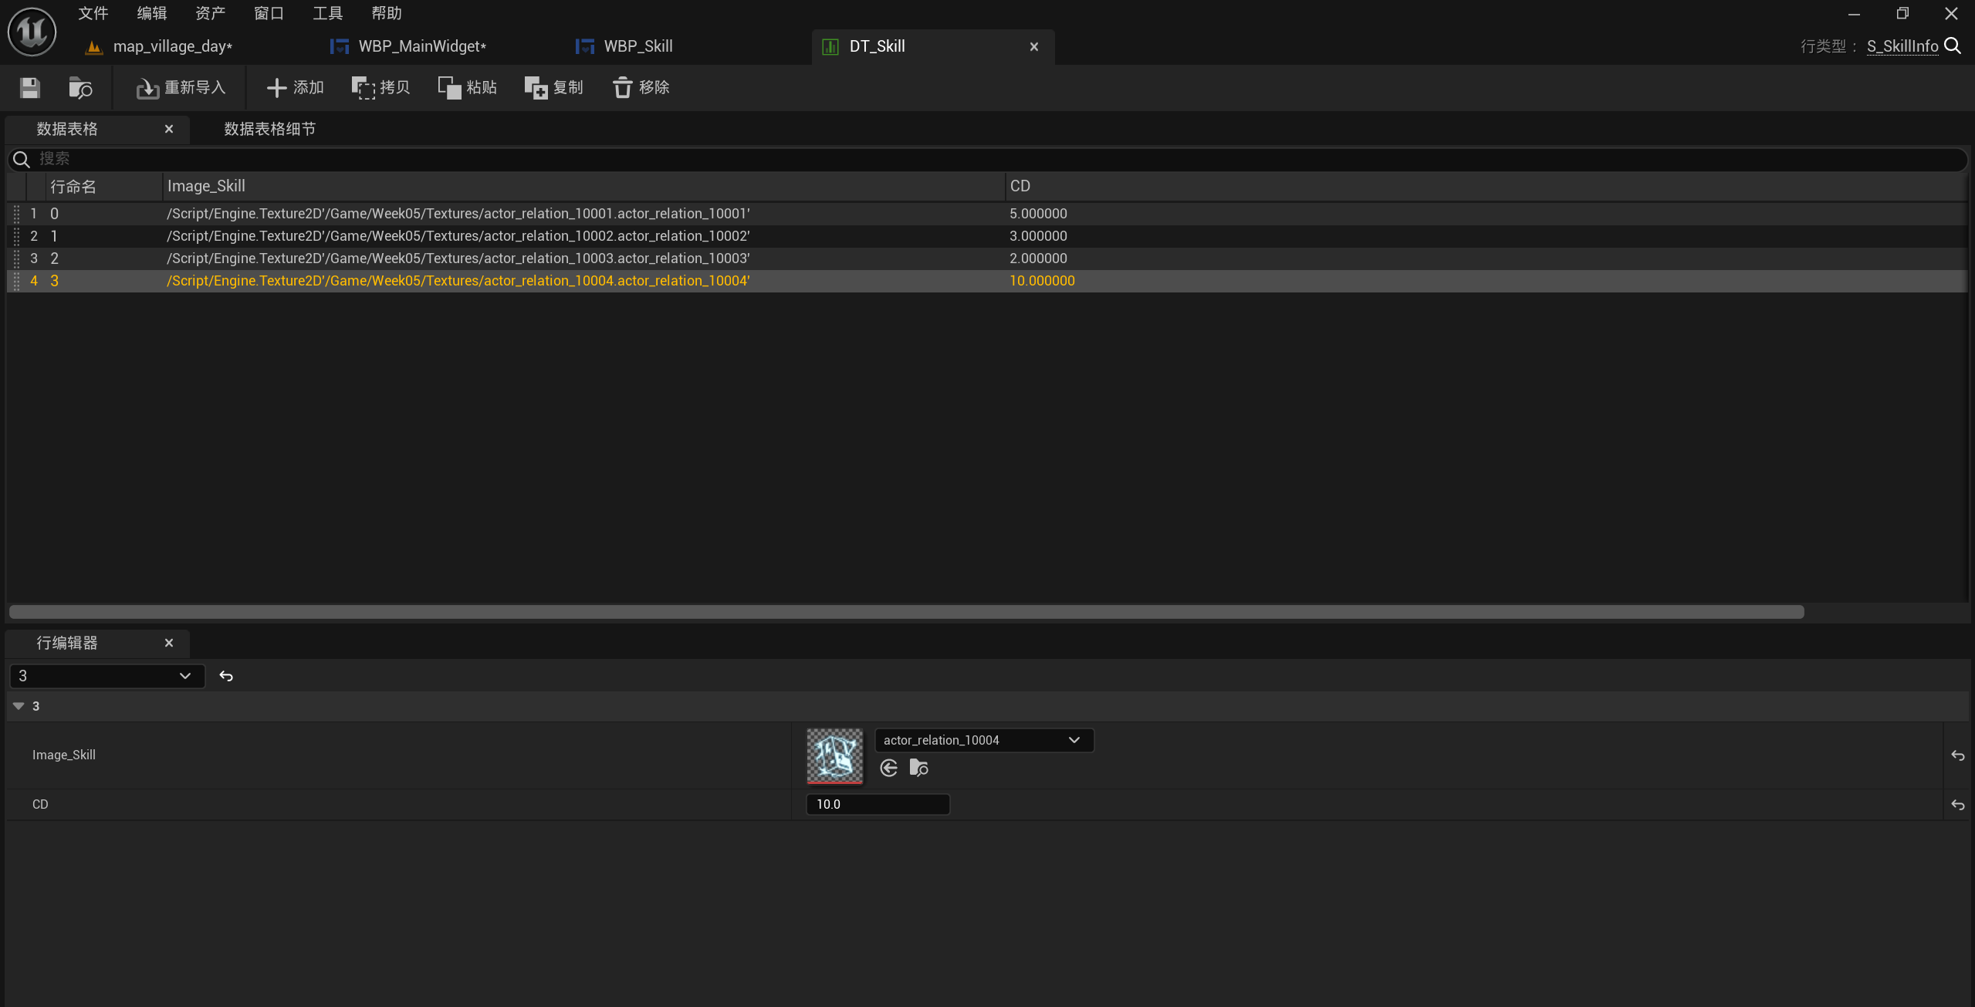Click the Save floppy disk icon
1975x1007 pixels.
click(x=29, y=88)
